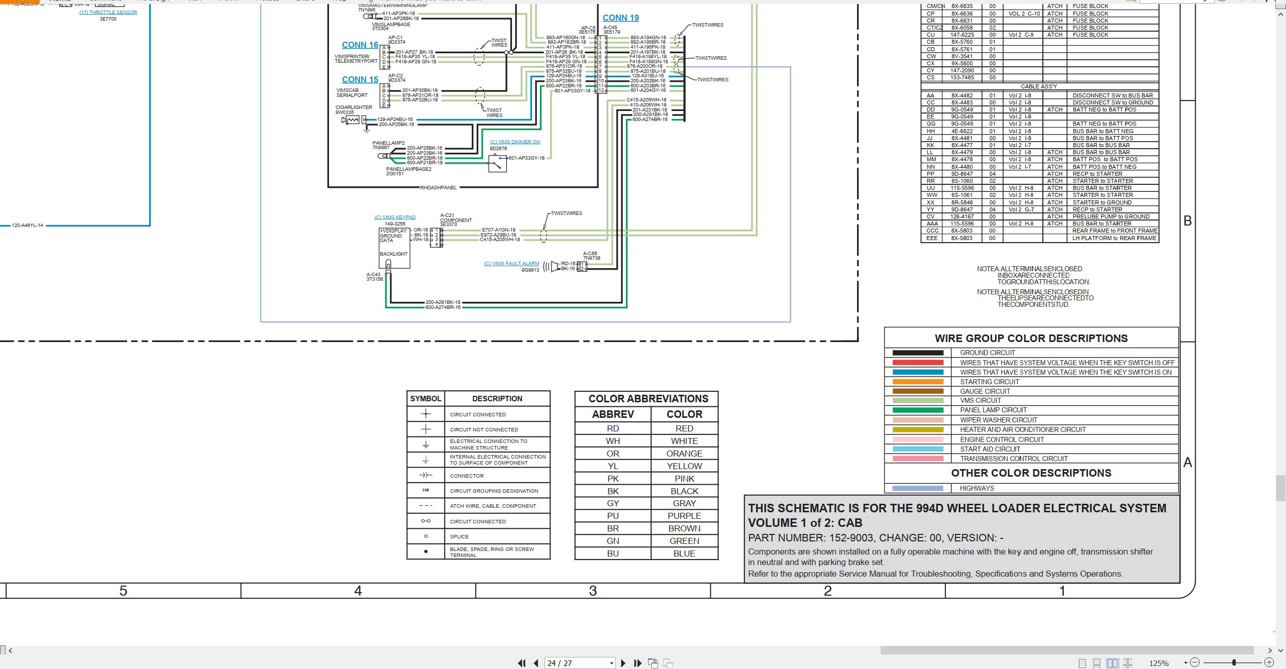Viewport: 1286px width, 669px height.
Task: Click the 'CIRCUIT NOT CONNECTED' description
Action: tap(484, 429)
